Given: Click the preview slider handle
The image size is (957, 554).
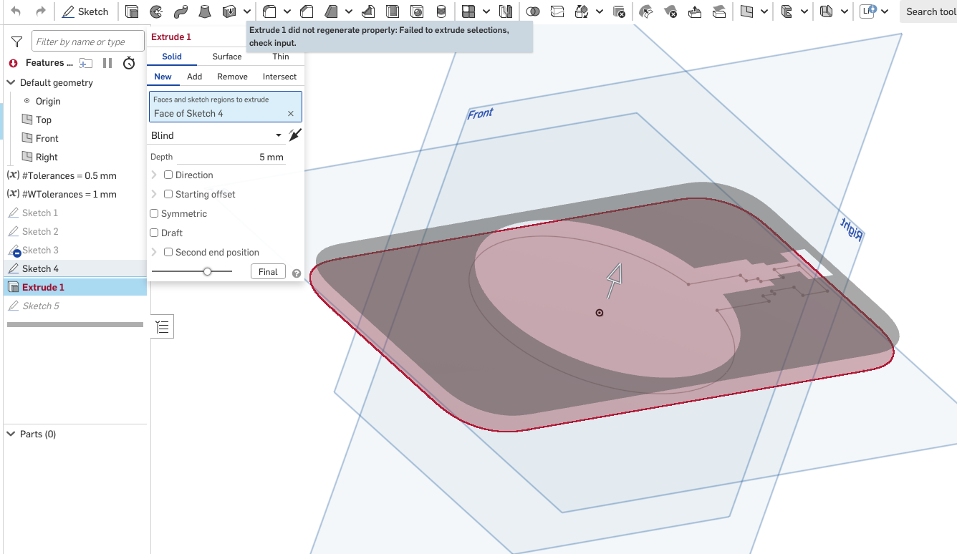Looking at the screenshot, I should click(207, 271).
